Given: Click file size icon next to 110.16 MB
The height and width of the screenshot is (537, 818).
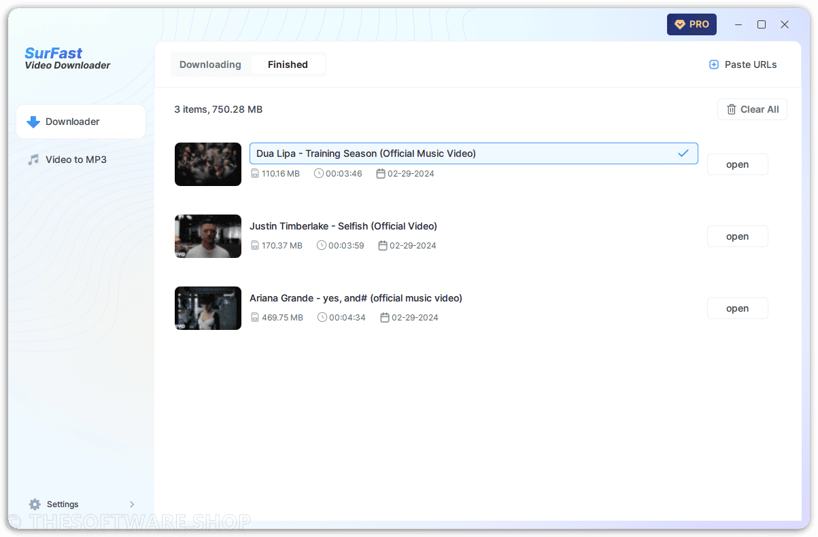Looking at the screenshot, I should click(x=255, y=174).
